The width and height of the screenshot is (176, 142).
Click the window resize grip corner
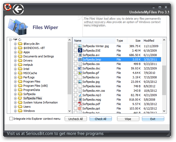[x=168, y=134]
